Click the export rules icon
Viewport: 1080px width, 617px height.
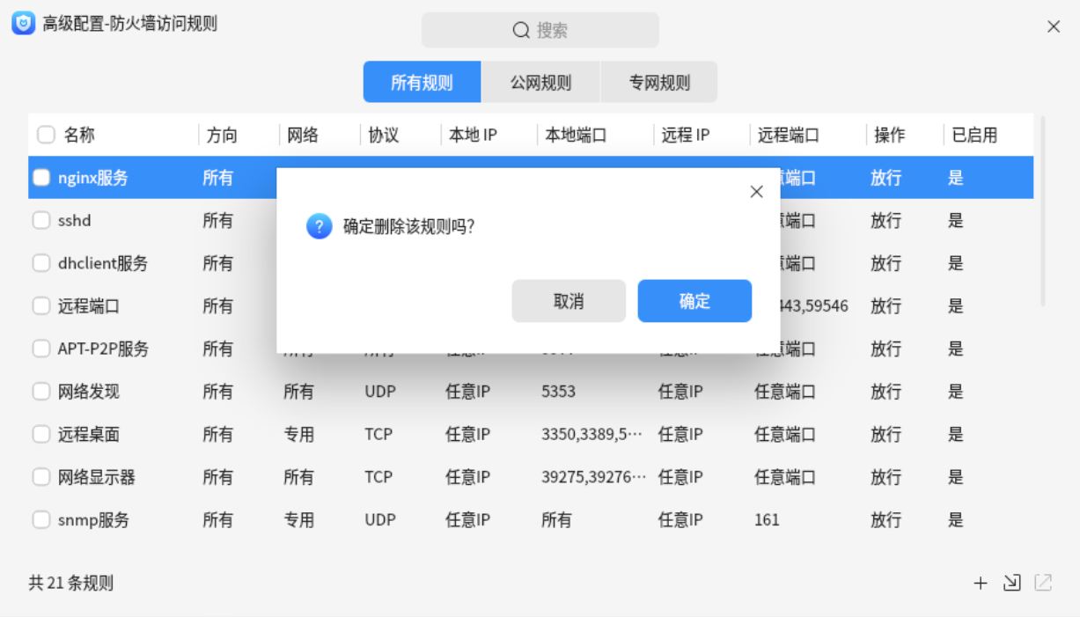coord(1043,583)
